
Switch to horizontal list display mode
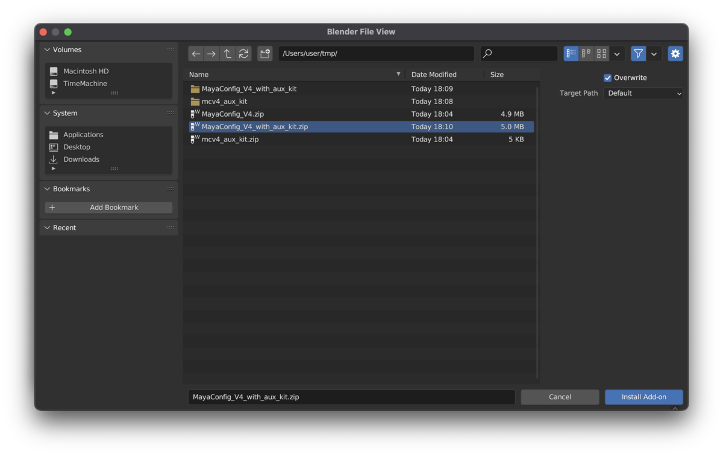586,54
